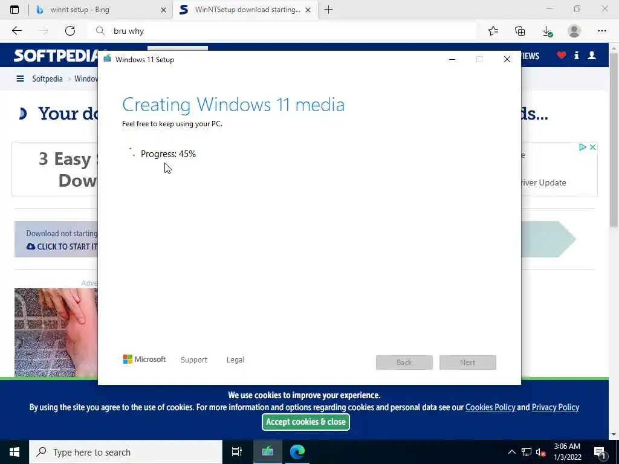The height and width of the screenshot is (464, 619).
Task: Open the Windows Start menu
Action: [x=15, y=452]
